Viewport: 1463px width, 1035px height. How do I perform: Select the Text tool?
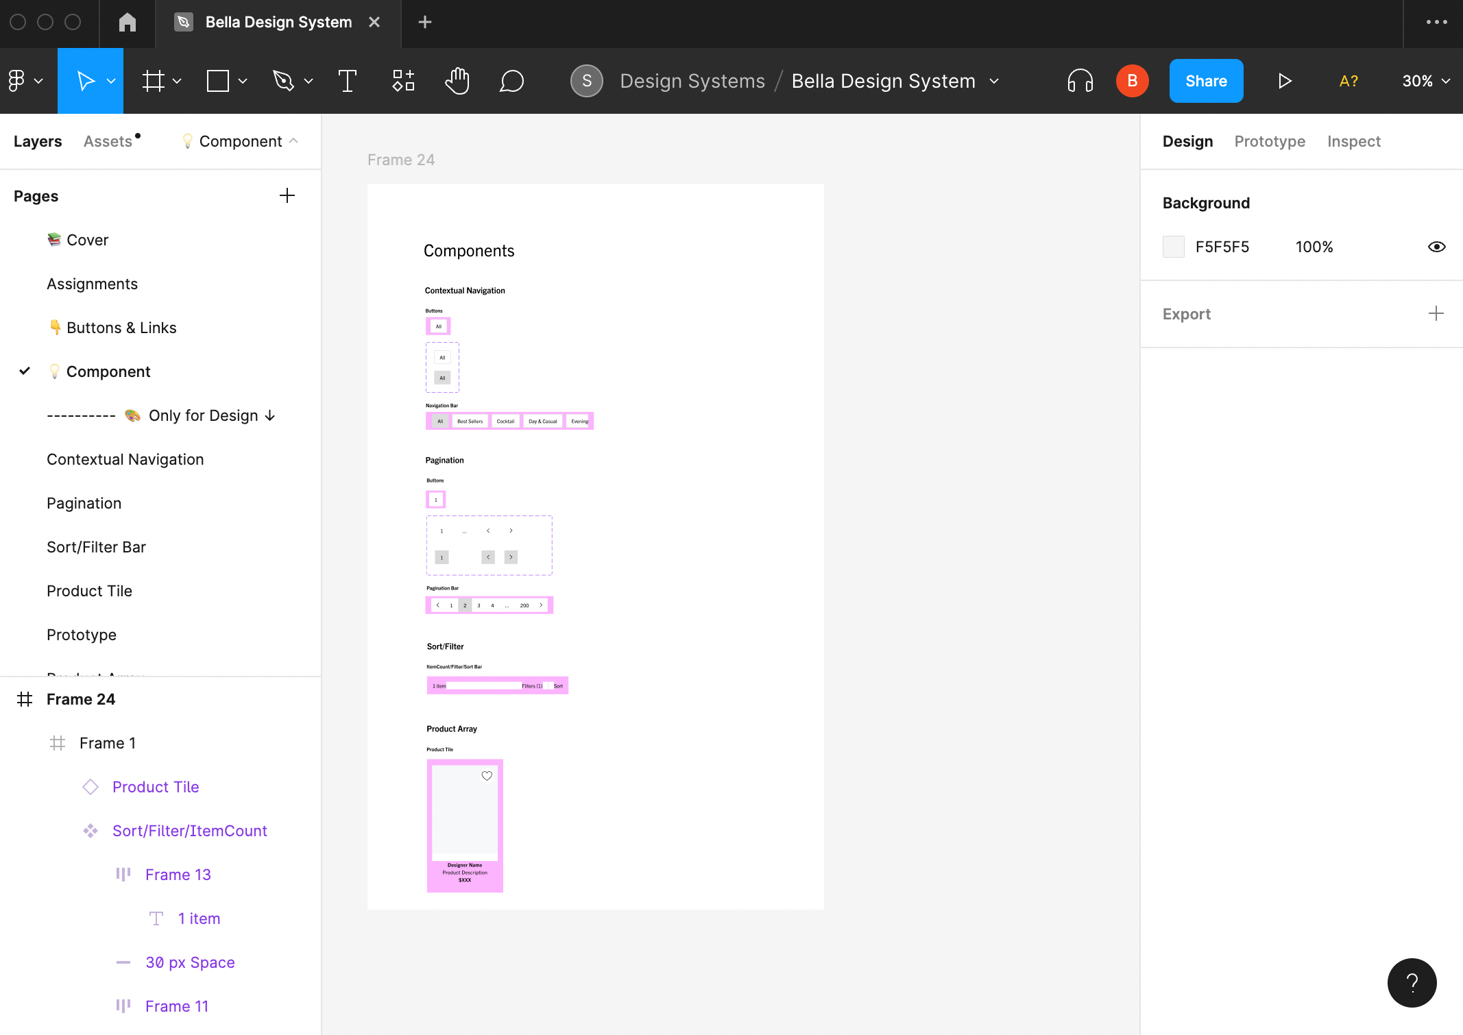[x=348, y=81]
